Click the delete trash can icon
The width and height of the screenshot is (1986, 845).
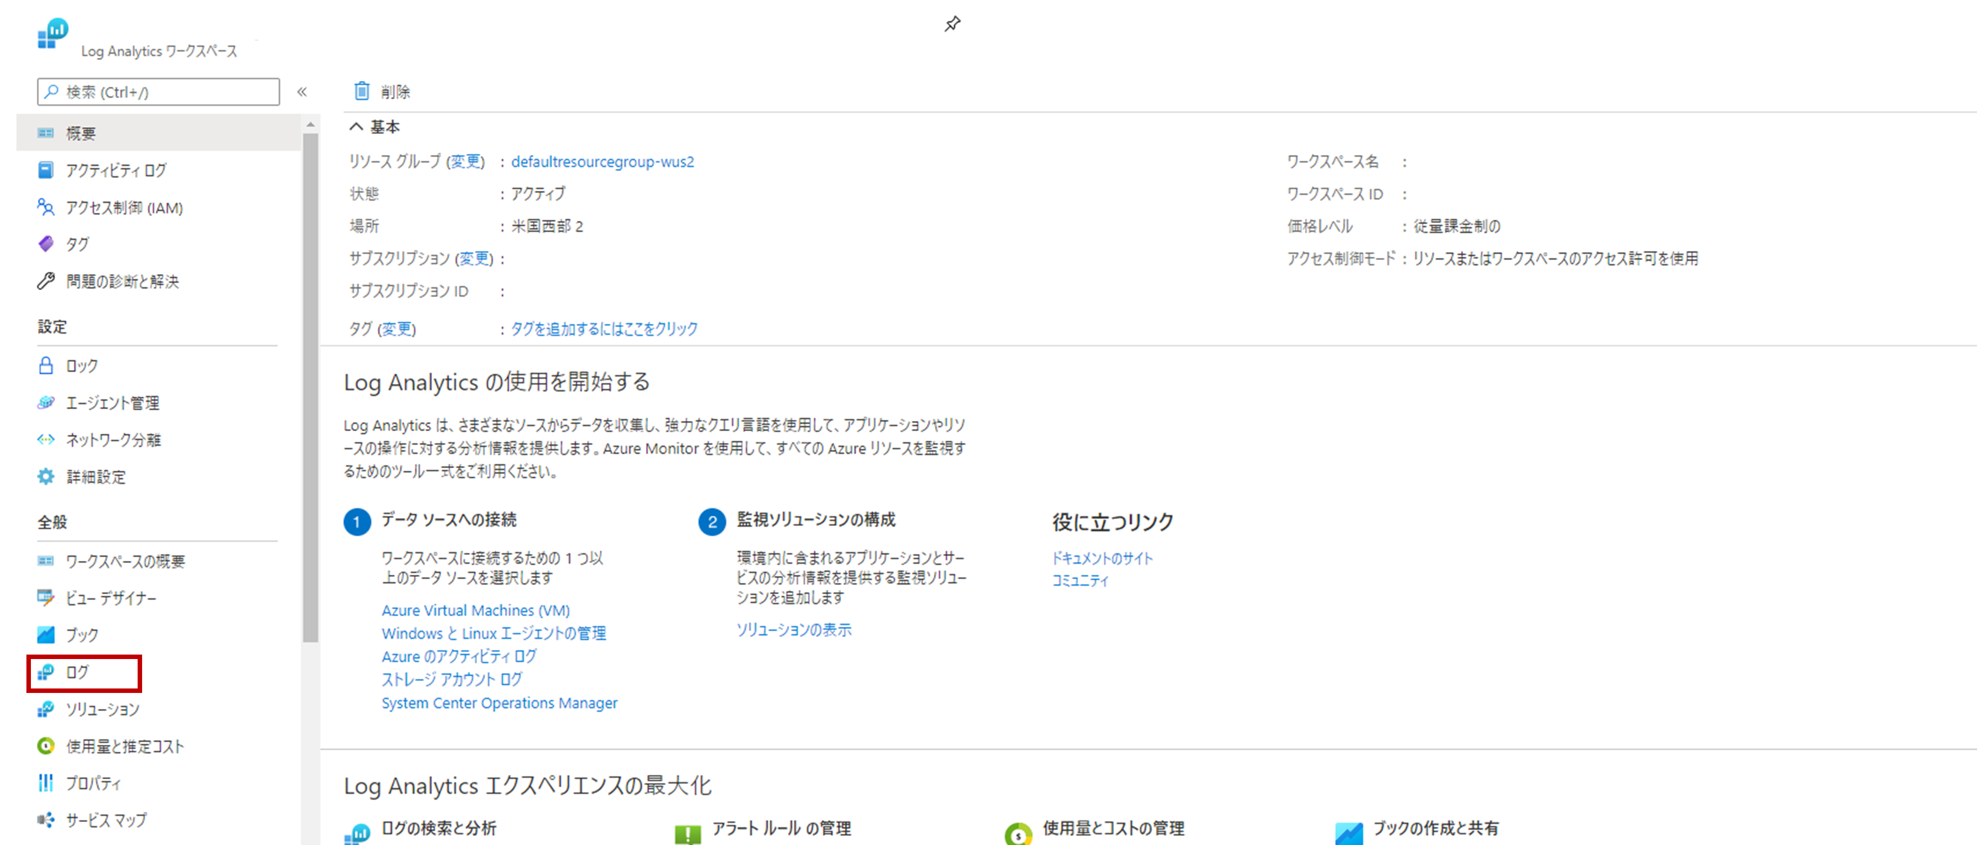[x=361, y=91]
